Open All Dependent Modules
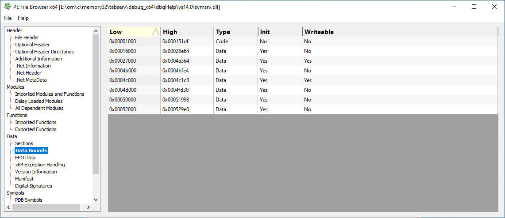Viewport: 505px width, 218px height. 39,108
